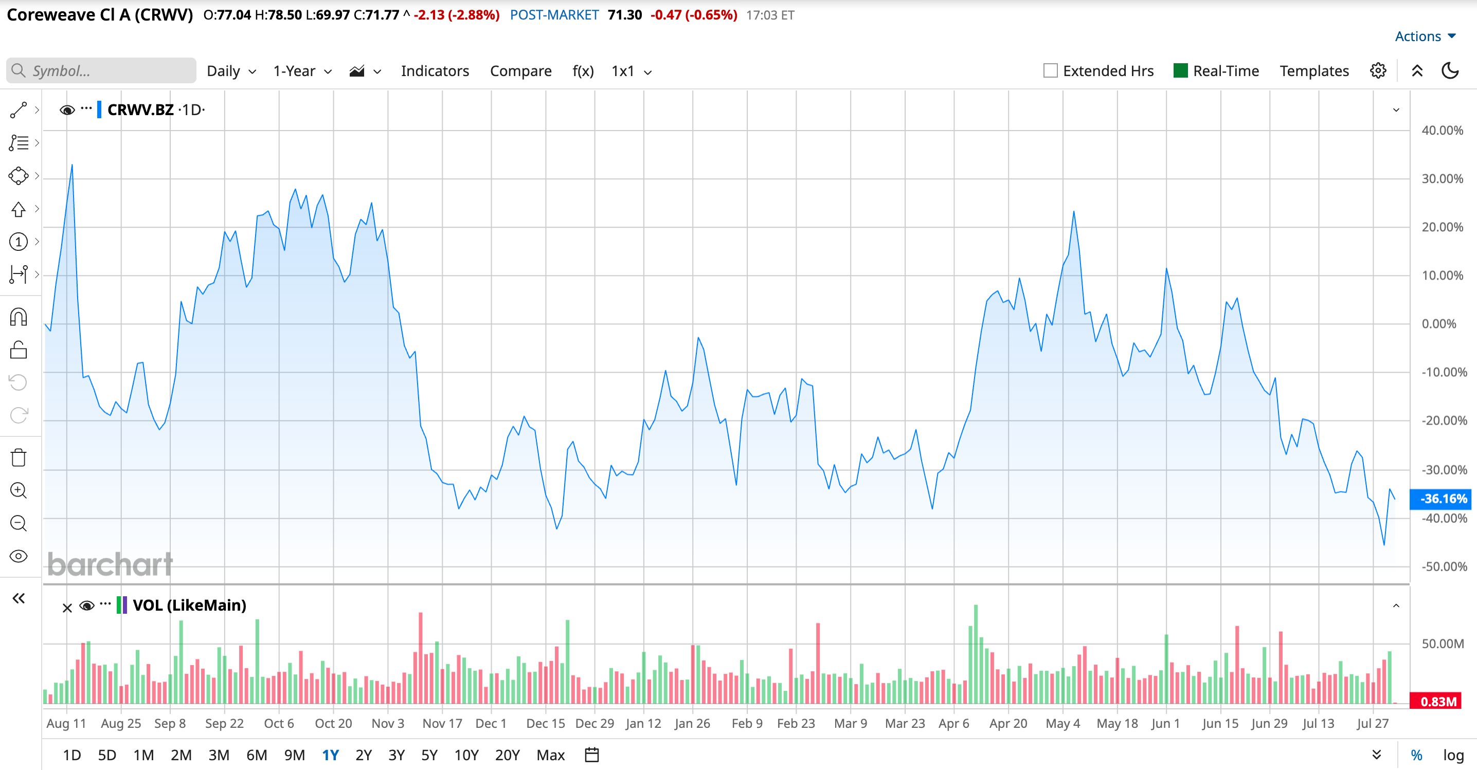Select the 5D time range

pyautogui.click(x=107, y=755)
